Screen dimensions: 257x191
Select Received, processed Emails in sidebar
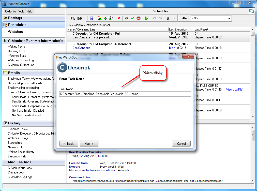[x=25, y=83]
